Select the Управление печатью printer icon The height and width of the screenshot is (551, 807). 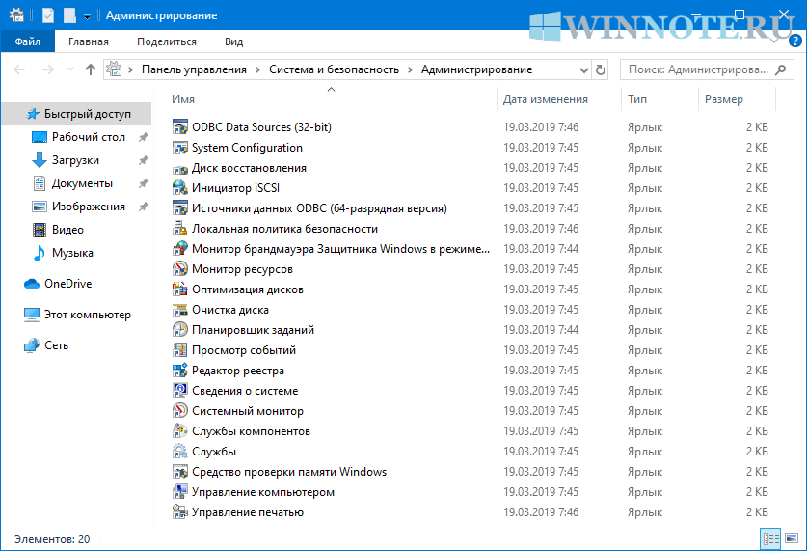(179, 512)
